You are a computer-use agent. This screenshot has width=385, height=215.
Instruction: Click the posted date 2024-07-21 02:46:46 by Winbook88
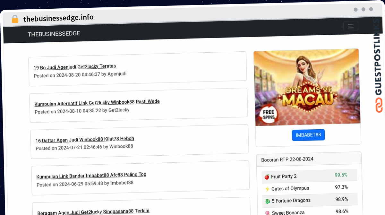[x=84, y=147]
